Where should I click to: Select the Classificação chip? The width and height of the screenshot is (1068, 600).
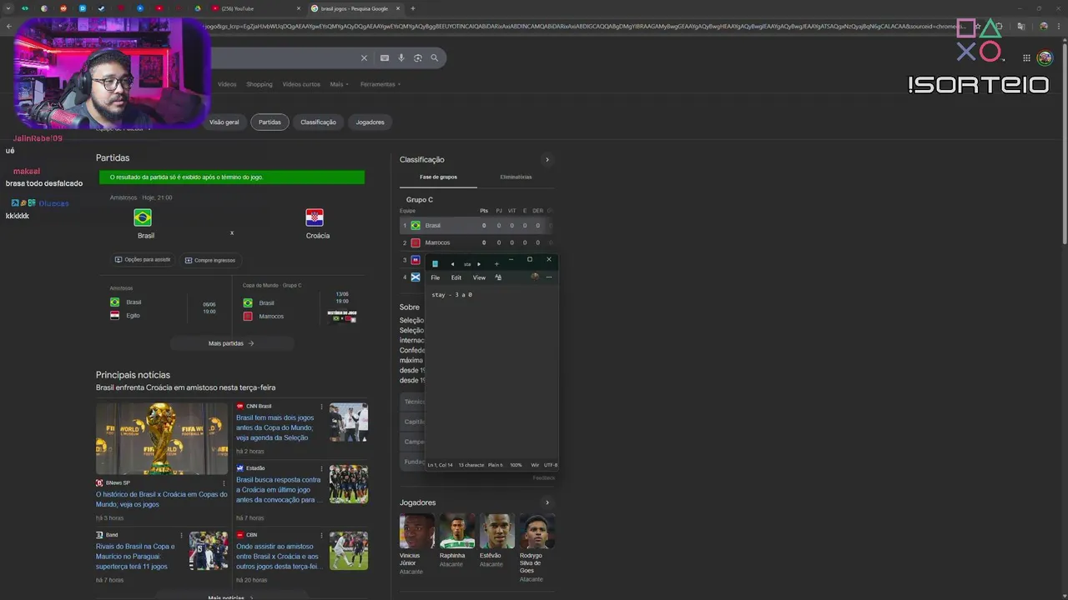click(318, 122)
